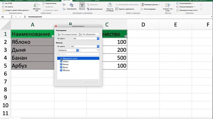Image resolution: width=213 pixels, height=119 pixels.
Task: Open Создать запрос базы данных
Action: point(16,10)
